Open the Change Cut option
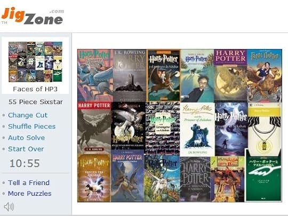The image size is (288, 216). point(28,115)
